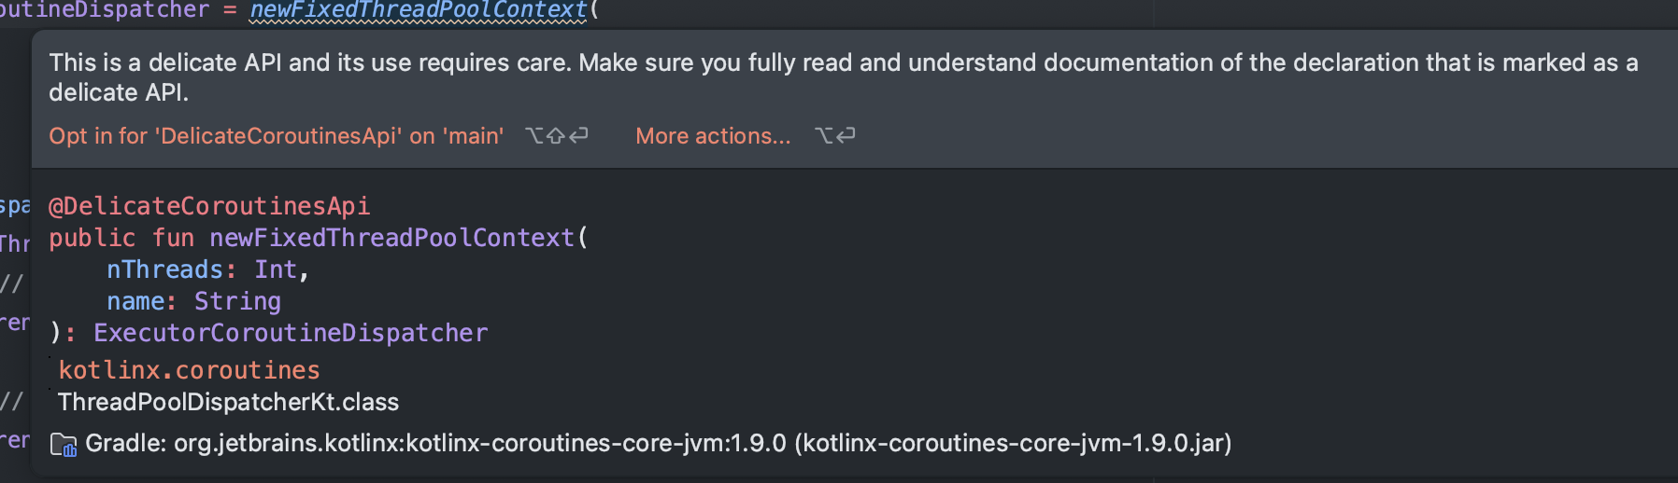Click the 'public' keyword in signature

coord(92,238)
